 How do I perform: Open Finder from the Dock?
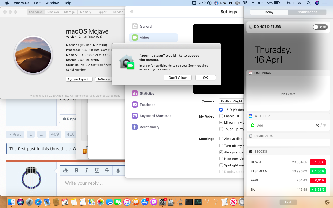pos(12,202)
